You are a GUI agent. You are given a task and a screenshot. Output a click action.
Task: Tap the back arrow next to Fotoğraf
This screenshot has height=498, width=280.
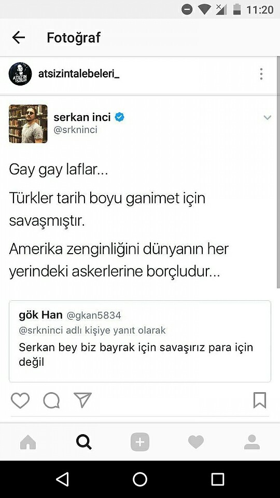coord(19,37)
